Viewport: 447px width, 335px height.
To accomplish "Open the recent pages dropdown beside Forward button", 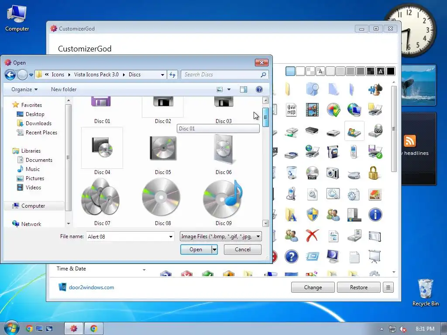I will pyautogui.click(x=31, y=75).
